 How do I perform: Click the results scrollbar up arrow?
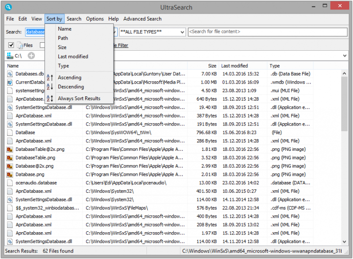click(x=344, y=73)
